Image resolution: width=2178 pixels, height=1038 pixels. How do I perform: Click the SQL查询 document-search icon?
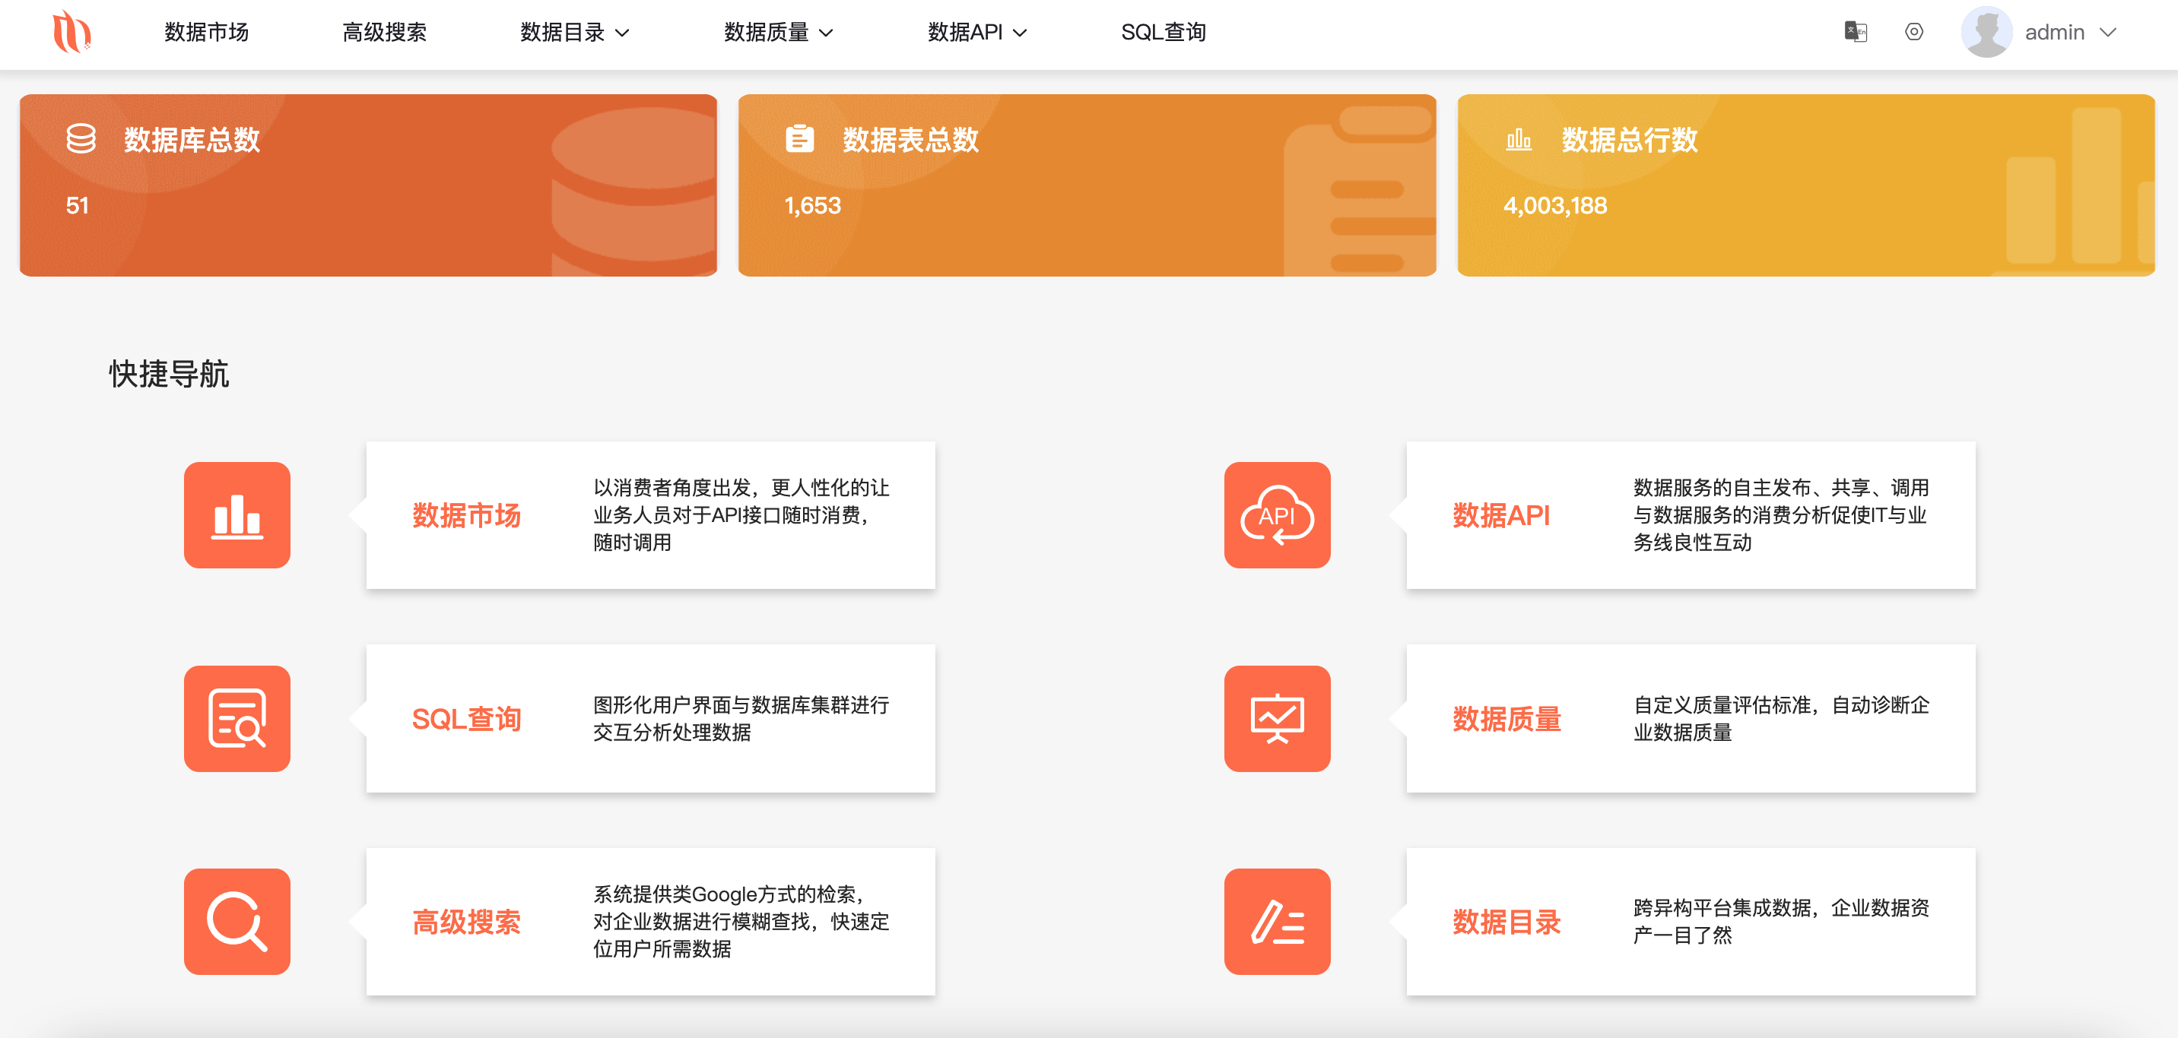tap(237, 719)
